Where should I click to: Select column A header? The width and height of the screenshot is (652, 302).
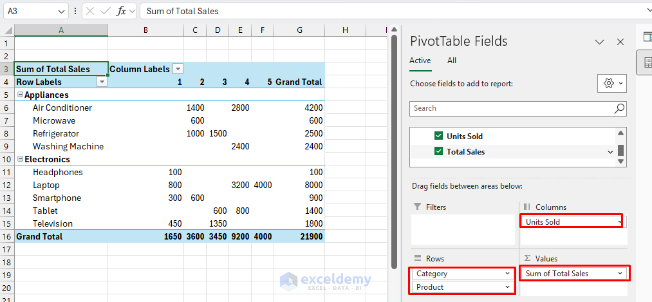(61, 30)
